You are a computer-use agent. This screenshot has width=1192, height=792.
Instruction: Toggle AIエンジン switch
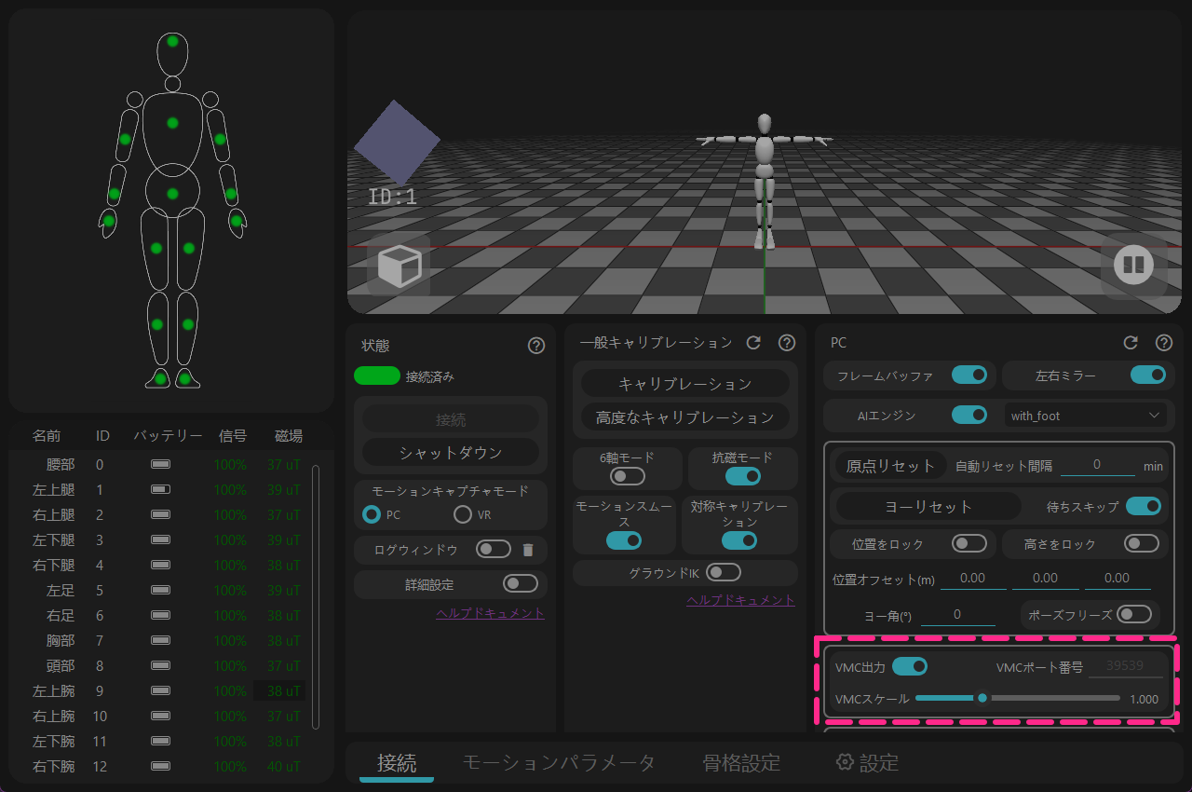pos(969,415)
